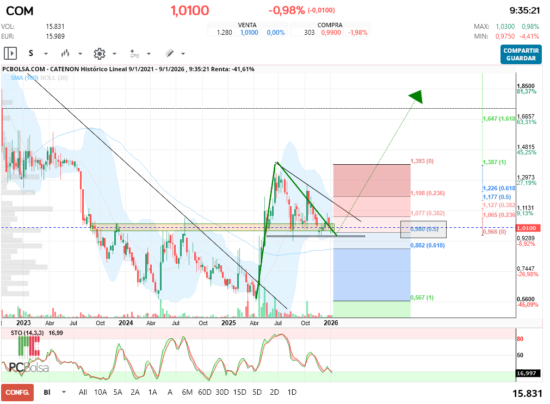Select the 2A time range

pyautogui.click(x=135, y=392)
